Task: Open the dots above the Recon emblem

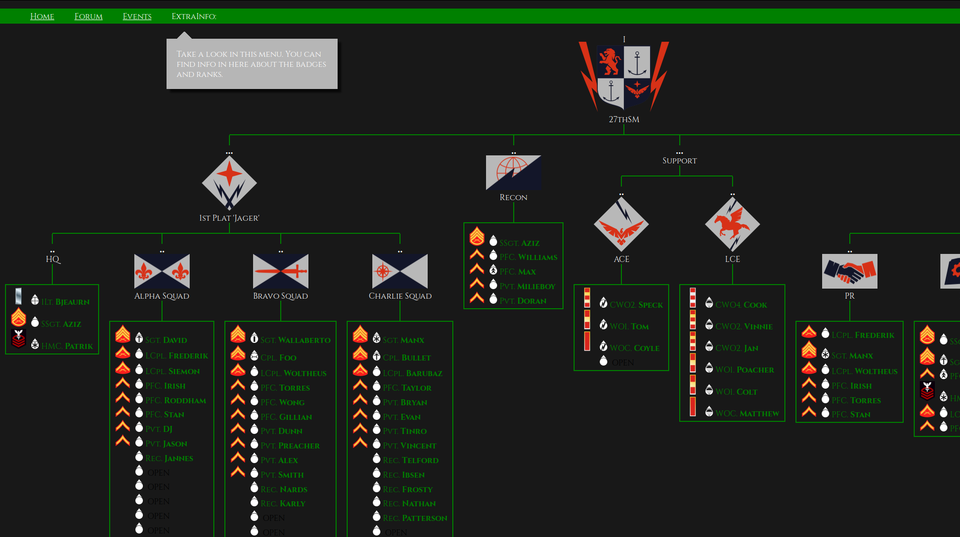Action: 514,152
